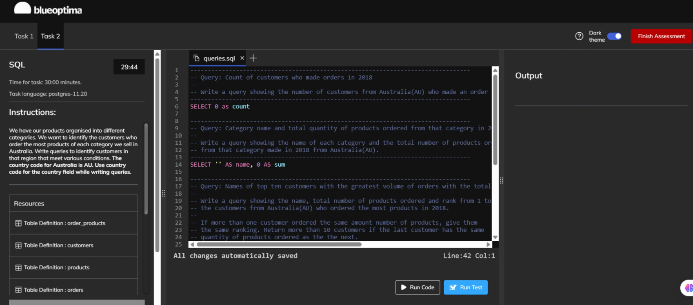Click the editor scroll right arrow
Image resolution: width=693 pixels, height=305 pixels.
[x=488, y=244]
